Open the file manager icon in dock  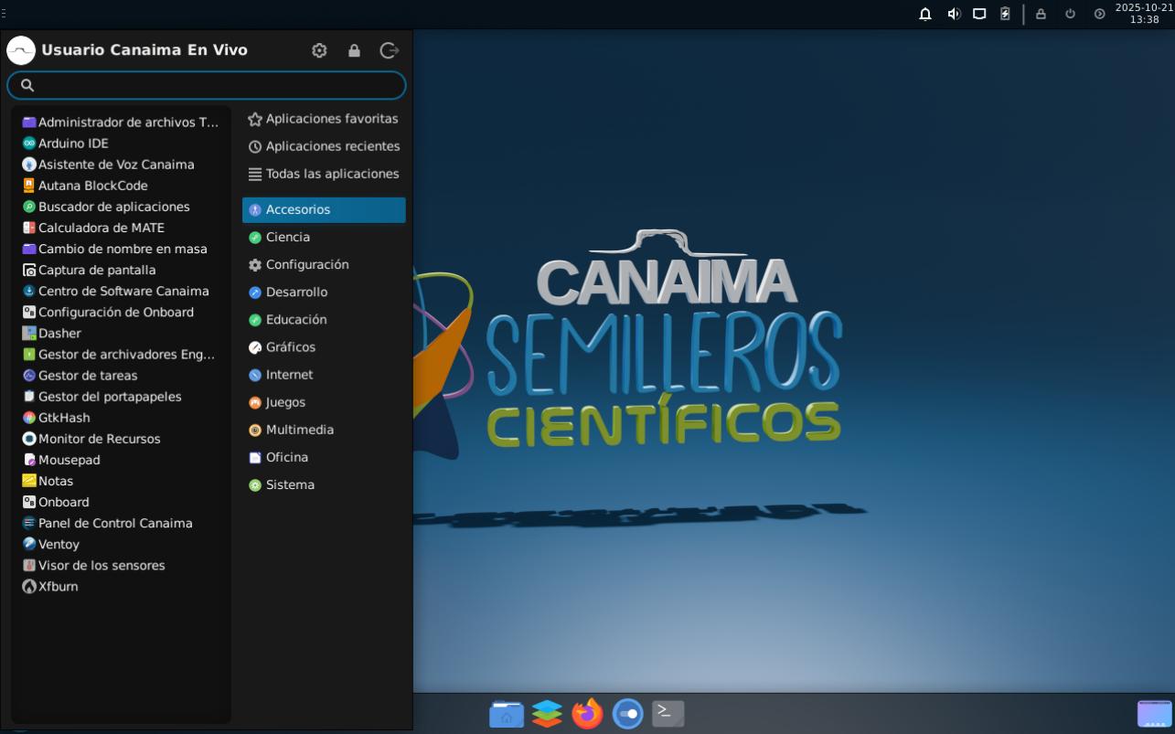tap(507, 713)
